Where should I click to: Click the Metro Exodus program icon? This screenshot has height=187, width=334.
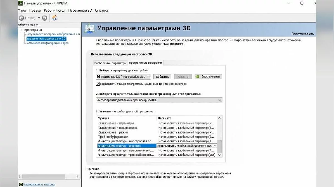[x=99, y=76]
